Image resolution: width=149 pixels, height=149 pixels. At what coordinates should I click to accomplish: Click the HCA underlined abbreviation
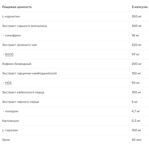[x=8, y=83]
